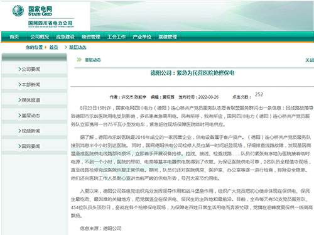Click the third paragraph starting 入夏以来
The image size is (314, 235).
pyautogui.click(x=192, y=203)
